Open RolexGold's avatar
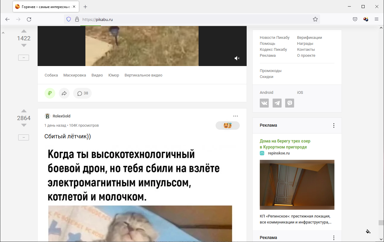384x242 pixels. coord(47,116)
